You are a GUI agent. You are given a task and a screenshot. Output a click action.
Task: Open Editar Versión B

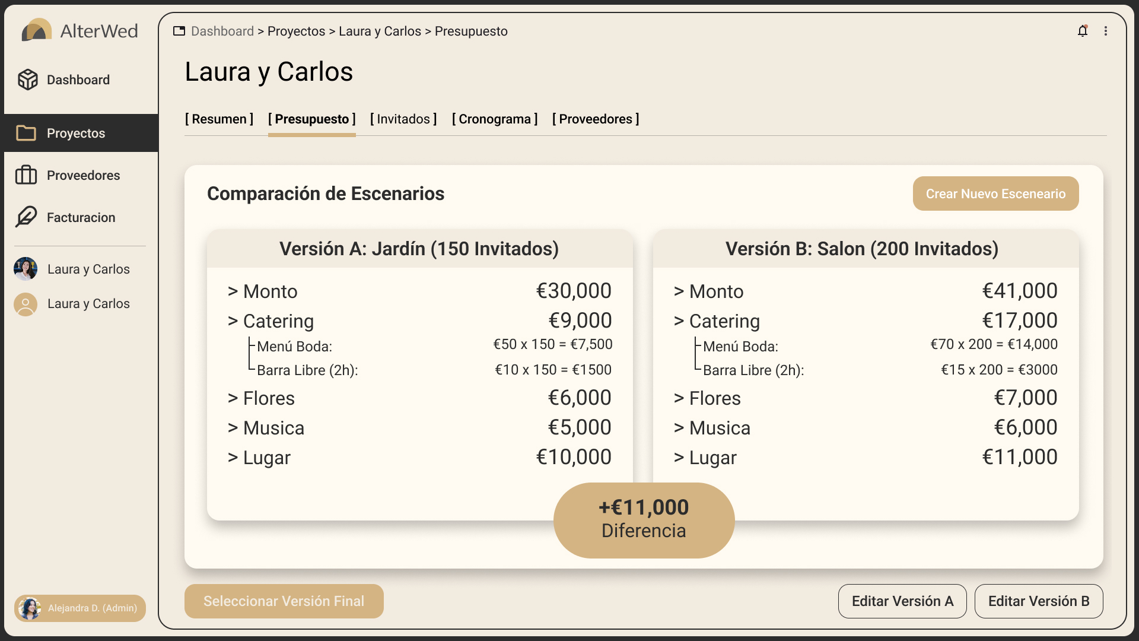[x=1039, y=601]
